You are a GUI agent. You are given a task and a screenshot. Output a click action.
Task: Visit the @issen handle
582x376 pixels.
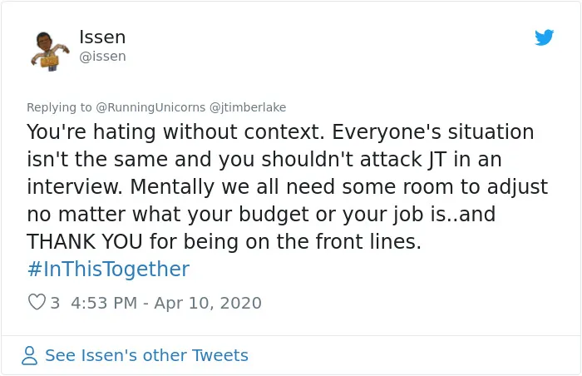click(x=102, y=57)
